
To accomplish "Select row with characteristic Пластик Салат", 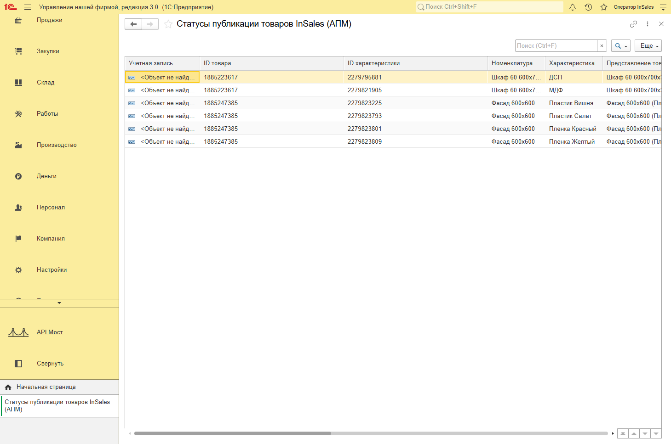I will pos(393,116).
